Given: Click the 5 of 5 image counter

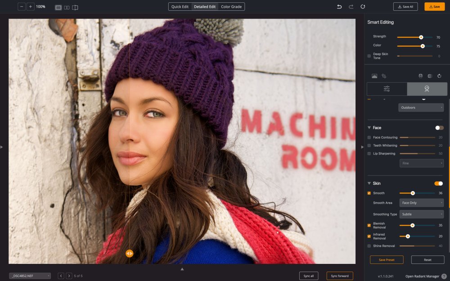Looking at the screenshot, I should tap(78, 276).
